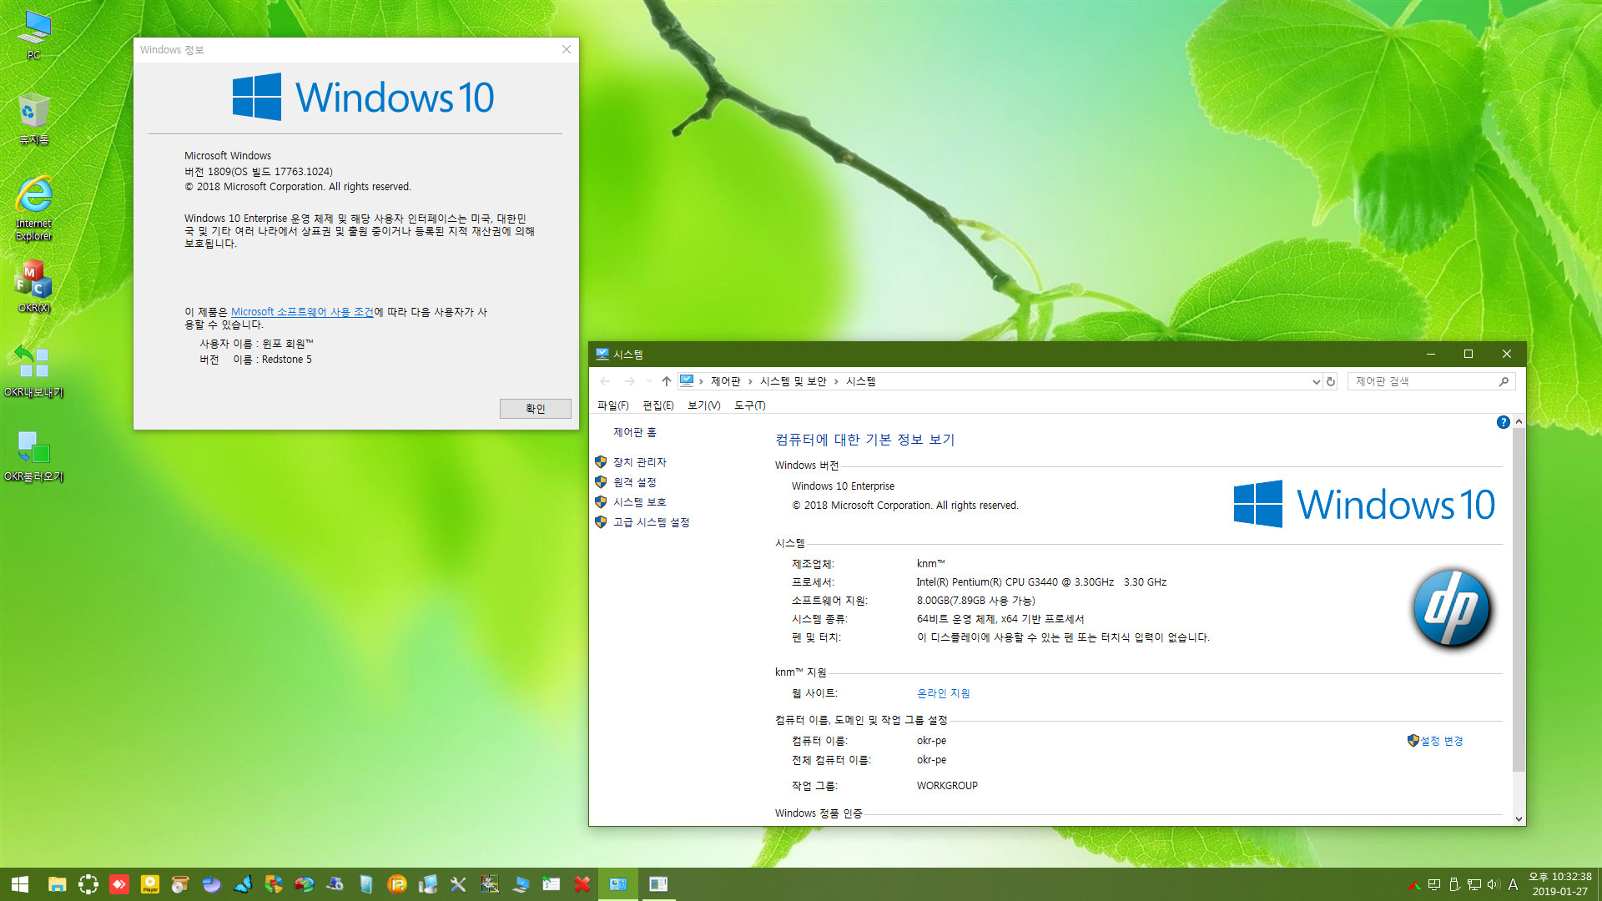Screen dimensions: 1602x901
Task: Open the red arrow app in taskbar
Action: (x=119, y=884)
